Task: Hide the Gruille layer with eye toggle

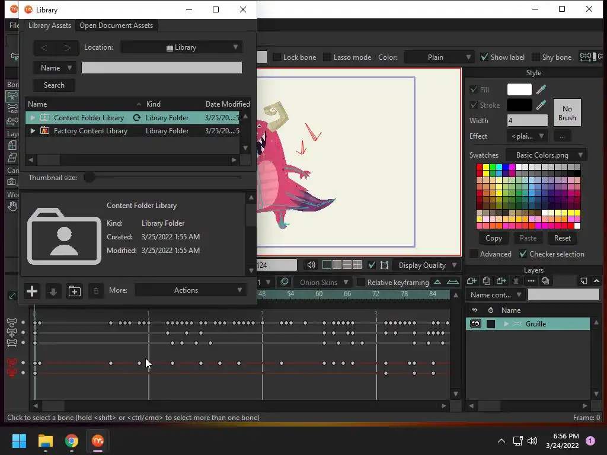Action: 475,324
